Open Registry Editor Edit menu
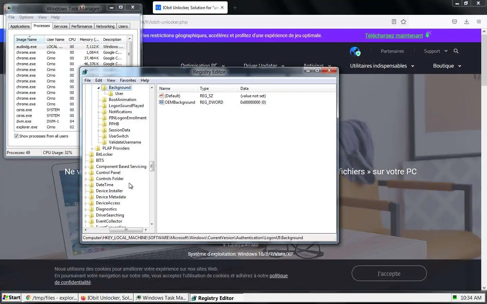Image resolution: width=487 pixels, height=304 pixels. tap(99, 80)
